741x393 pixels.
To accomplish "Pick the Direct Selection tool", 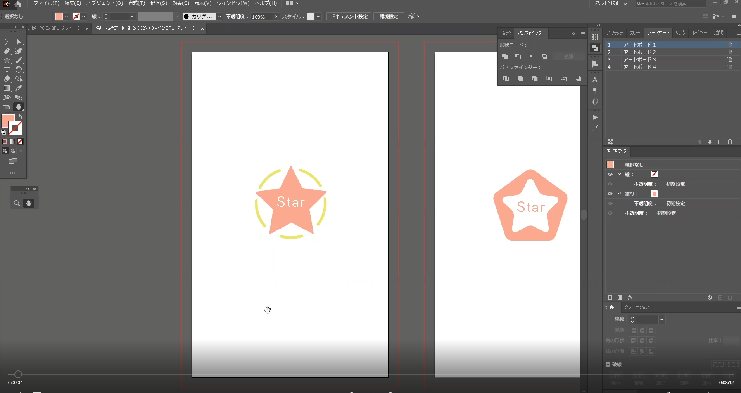I will [19, 42].
